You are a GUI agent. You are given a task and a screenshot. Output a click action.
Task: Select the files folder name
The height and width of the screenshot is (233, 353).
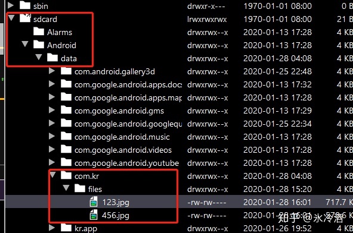[95, 189]
